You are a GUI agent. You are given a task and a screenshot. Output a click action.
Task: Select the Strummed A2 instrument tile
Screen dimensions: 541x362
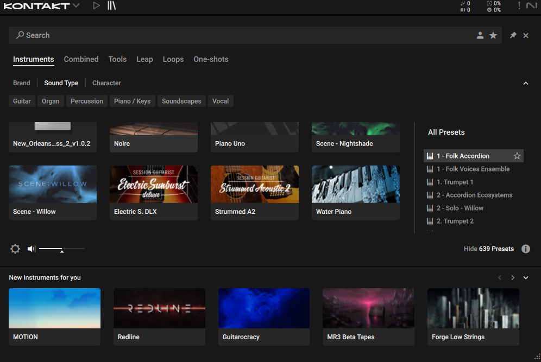pyautogui.click(x=255, y=193)
